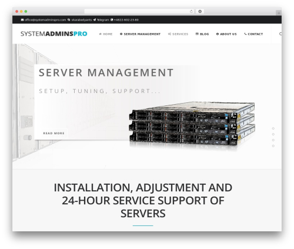The image size is (294, 249).
Task: Open the site search magnifier icon
Action: (280, 34)
